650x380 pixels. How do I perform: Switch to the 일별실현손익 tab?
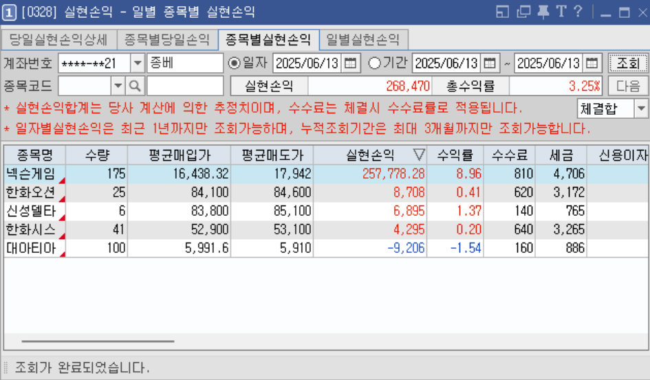[363, 39]
